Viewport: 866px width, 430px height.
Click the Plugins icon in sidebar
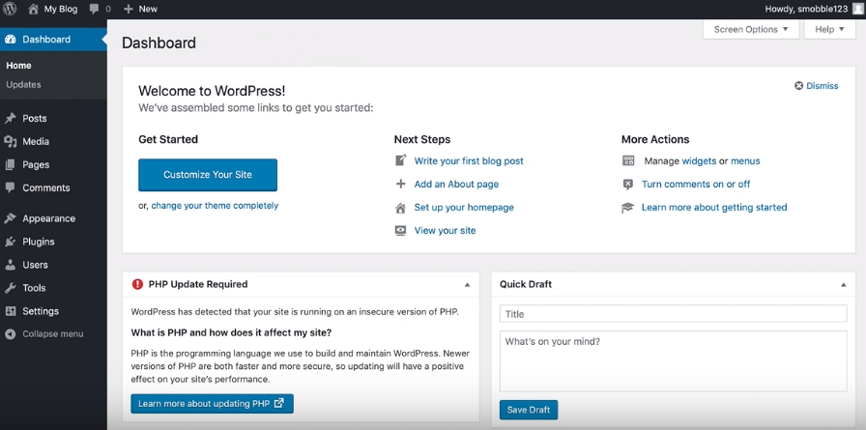[11, 242]
